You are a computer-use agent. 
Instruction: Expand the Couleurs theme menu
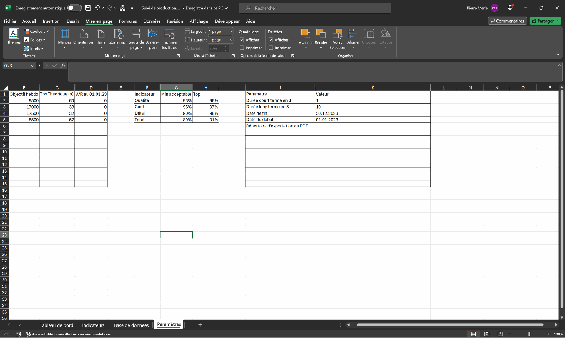36,31
